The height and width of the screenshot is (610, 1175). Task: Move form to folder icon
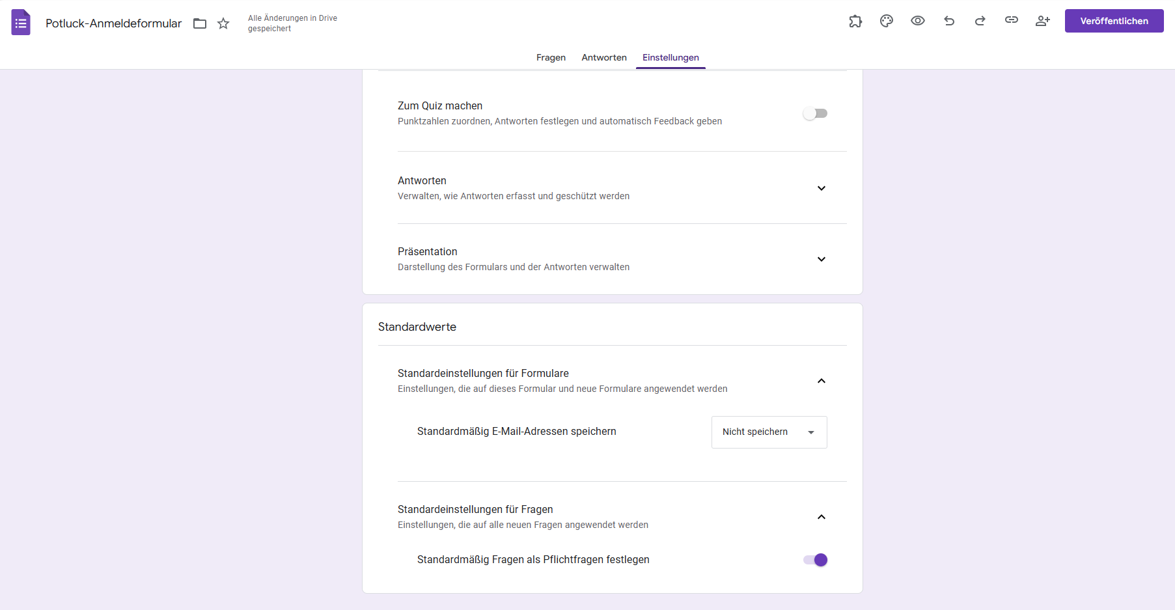click(x=200, y=23)
